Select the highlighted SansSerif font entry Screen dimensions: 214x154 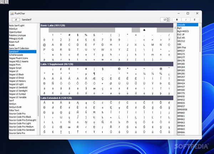click(x=23, y=52)
